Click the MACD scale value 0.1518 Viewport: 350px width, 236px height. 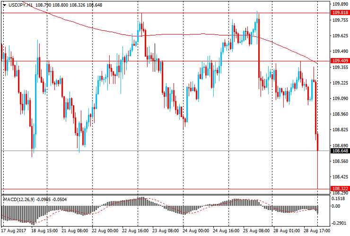tap(339, 199)
